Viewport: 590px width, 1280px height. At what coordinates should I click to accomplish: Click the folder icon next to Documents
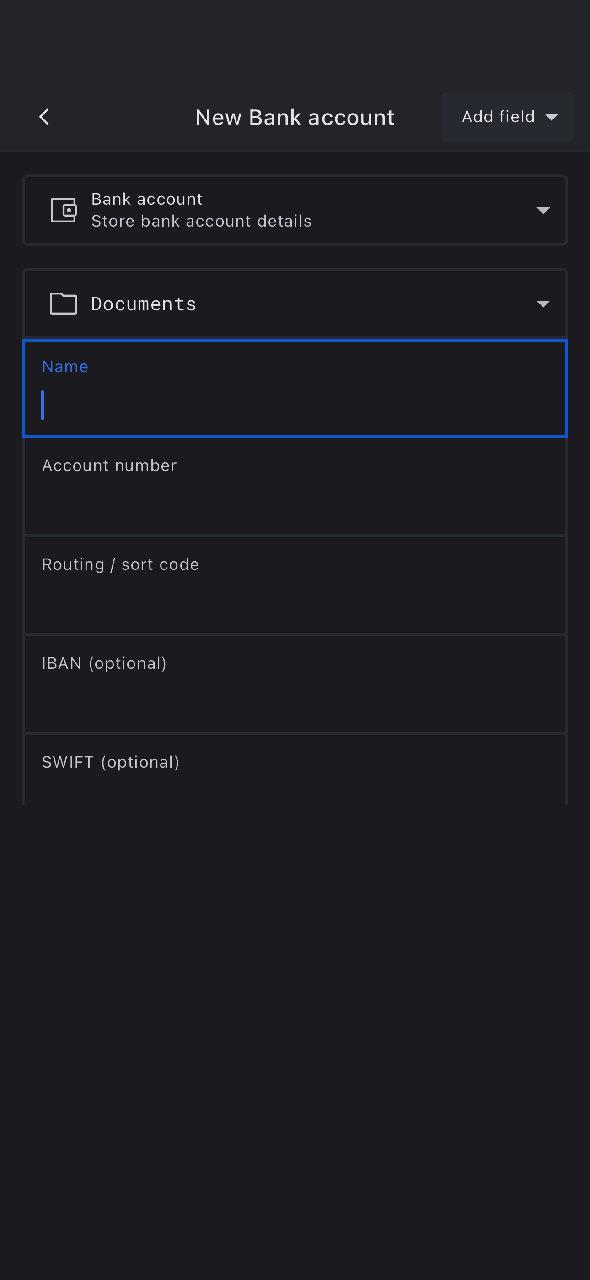pos(64,304)
